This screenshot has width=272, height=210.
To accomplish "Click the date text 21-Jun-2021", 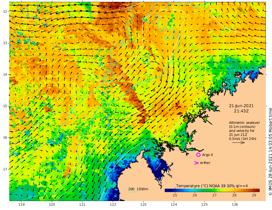I will (x=241, y=106).
